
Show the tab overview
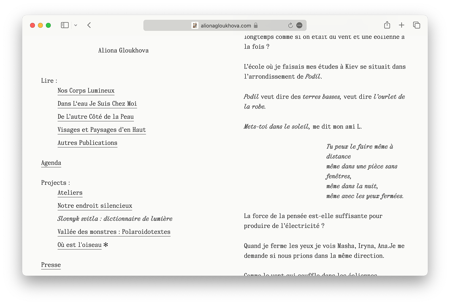(x=416, y=25)
